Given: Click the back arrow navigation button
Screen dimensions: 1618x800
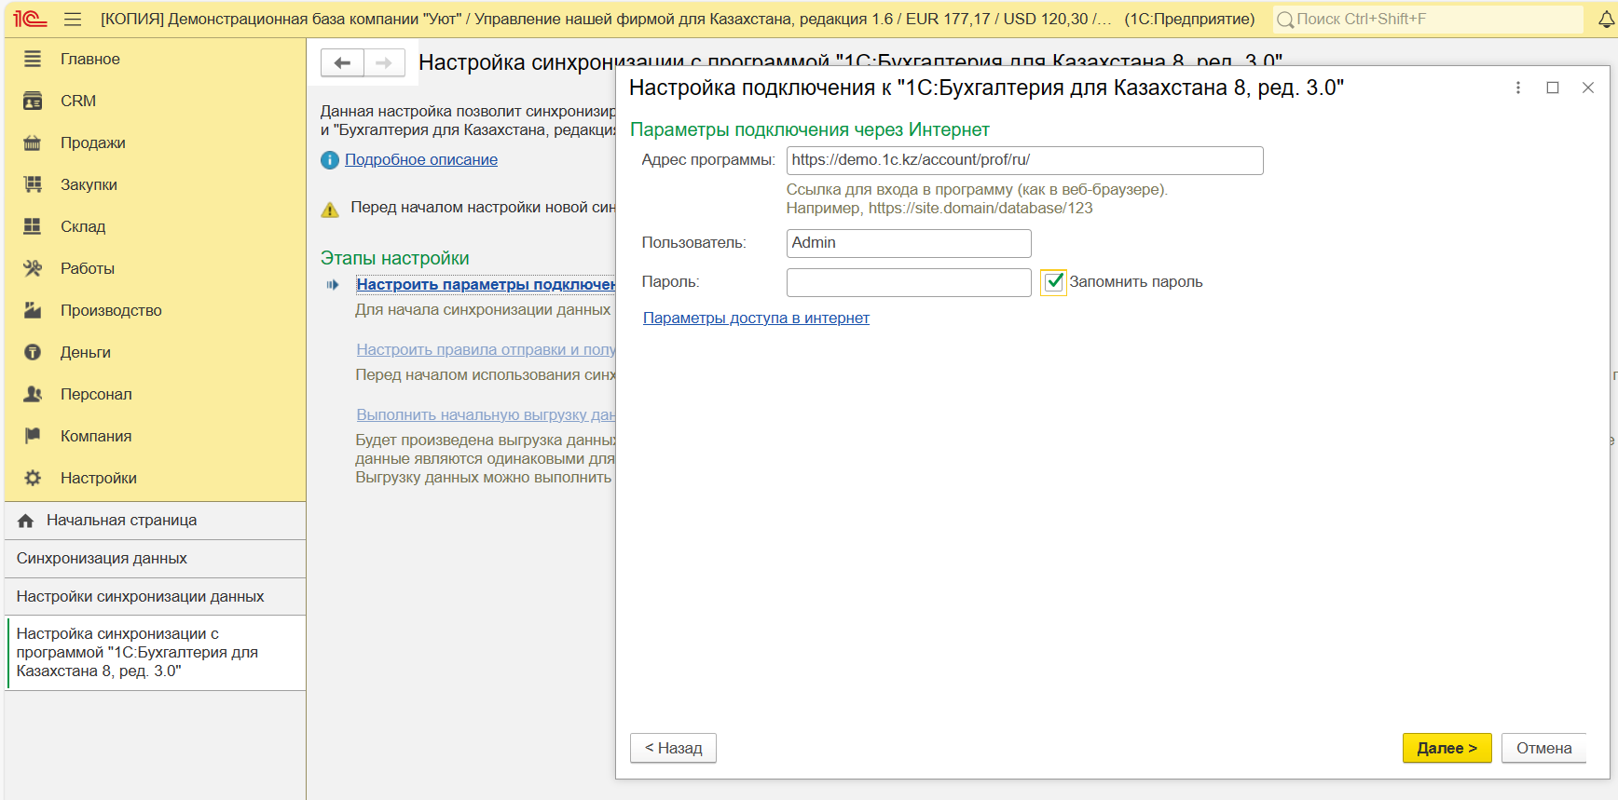Looking at the screenshot, I should click(x=342, y=62).
